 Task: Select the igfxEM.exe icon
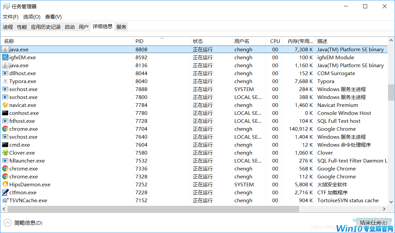[5, 58]
